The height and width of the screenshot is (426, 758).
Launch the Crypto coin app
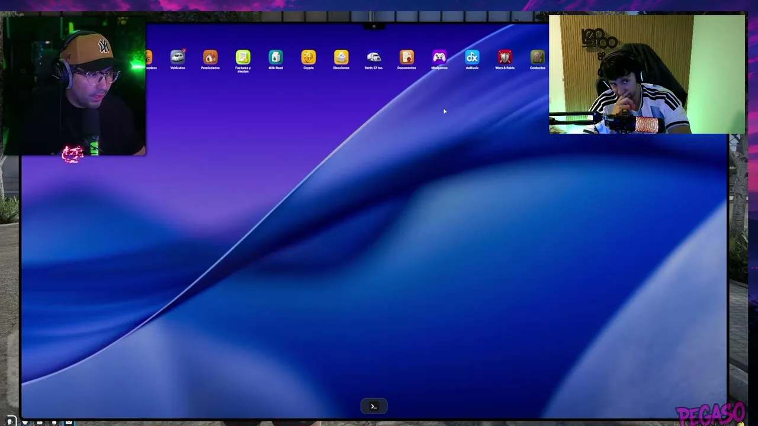[309, 57]
